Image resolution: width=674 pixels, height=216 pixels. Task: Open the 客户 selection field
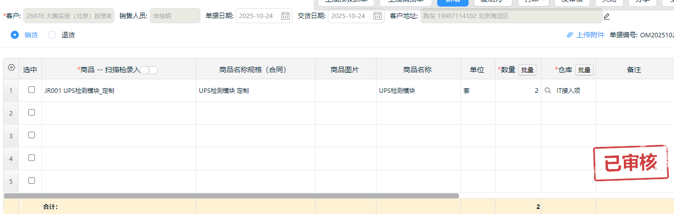point(68,16)
